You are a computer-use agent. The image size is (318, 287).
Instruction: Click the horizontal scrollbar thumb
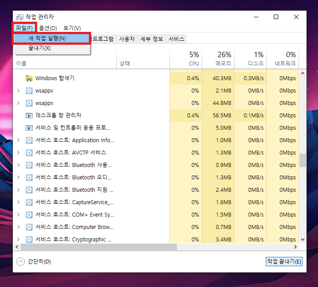click(99, 247)
